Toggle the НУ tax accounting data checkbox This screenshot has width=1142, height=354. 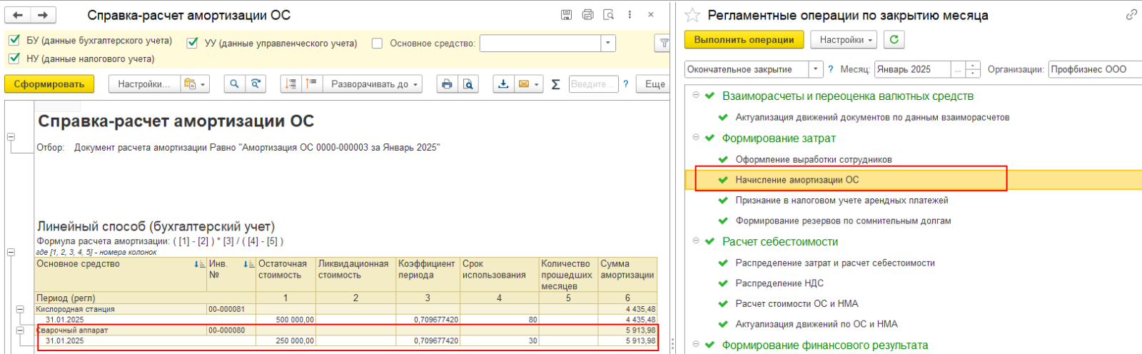click(14, 58)
